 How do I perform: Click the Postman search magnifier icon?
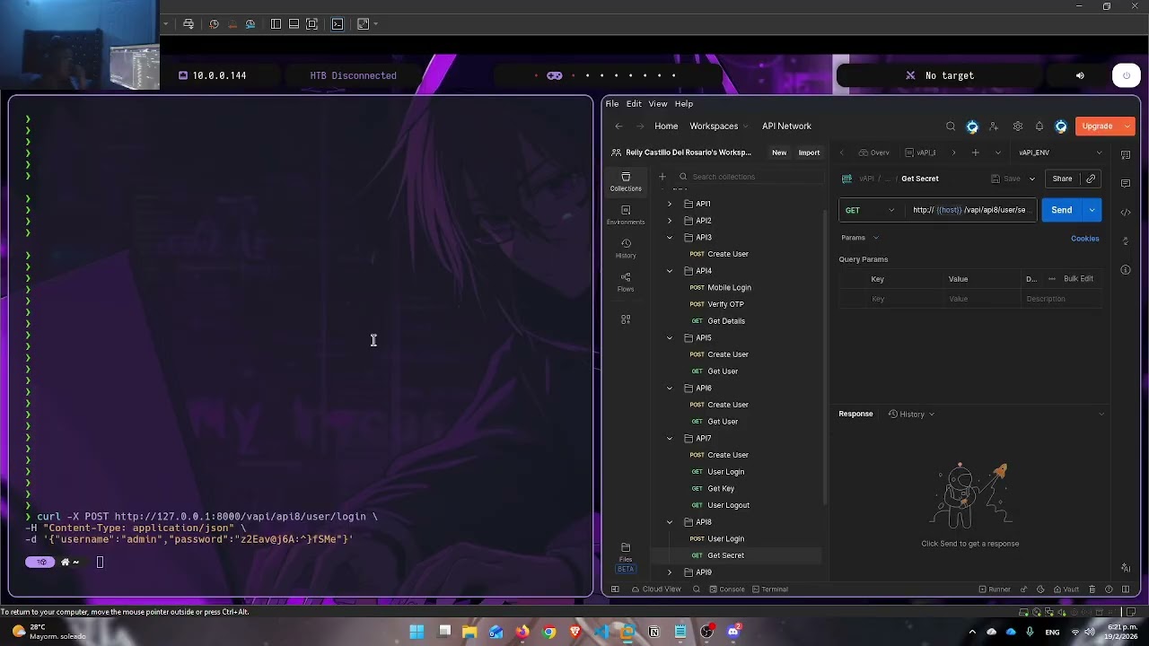tap(951, 127)
